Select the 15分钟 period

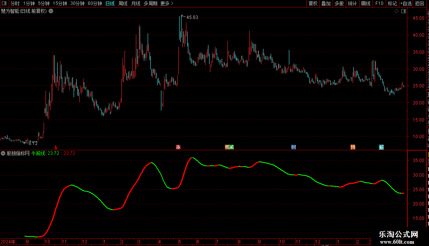60,3
